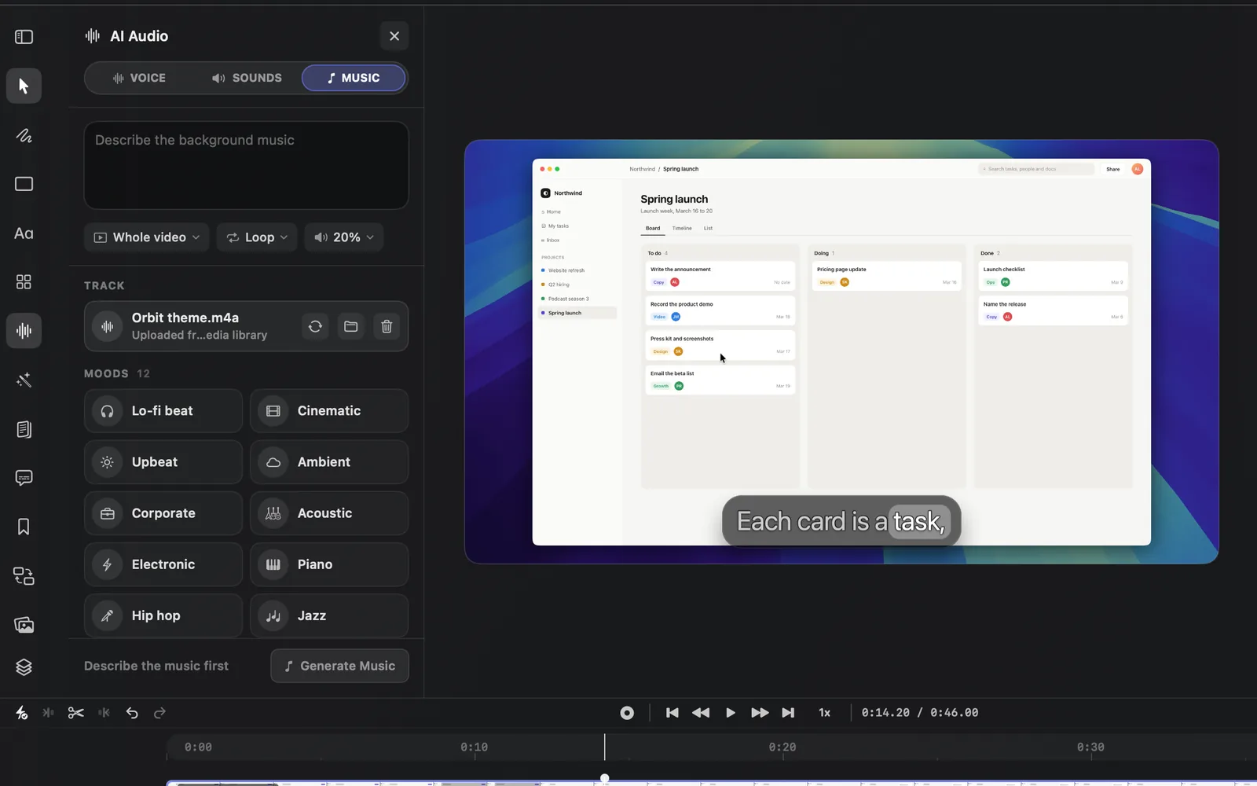Click the timeline playhead handle

pos(604,778)
